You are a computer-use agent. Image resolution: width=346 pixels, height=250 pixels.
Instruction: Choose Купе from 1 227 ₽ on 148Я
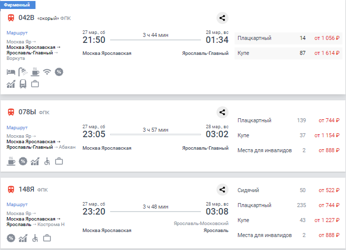(x=289, y=220)
